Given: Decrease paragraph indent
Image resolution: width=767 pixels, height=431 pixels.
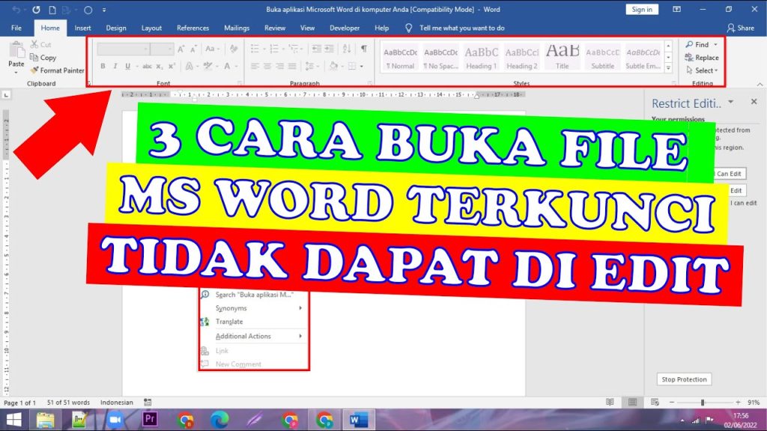Looking at the screenshot, I should click(317, 49).
